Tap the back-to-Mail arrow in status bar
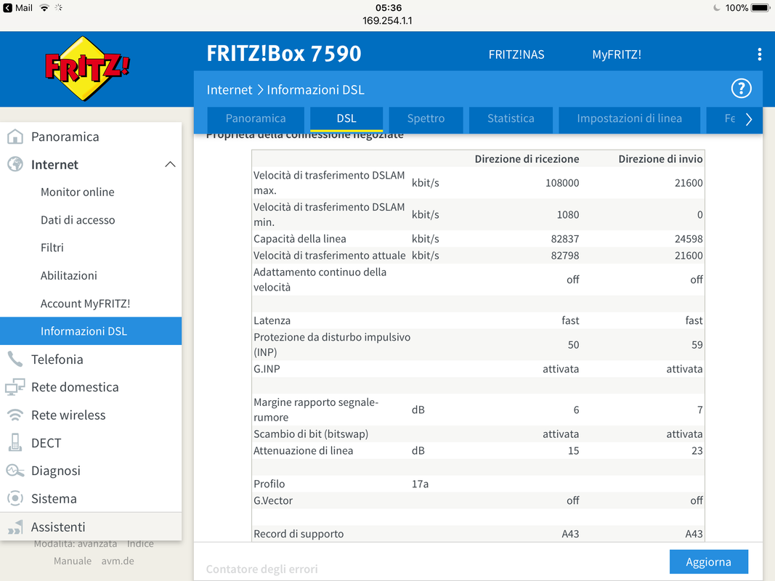The height and width of the screenshot is (581, 775). click(7, 8)
